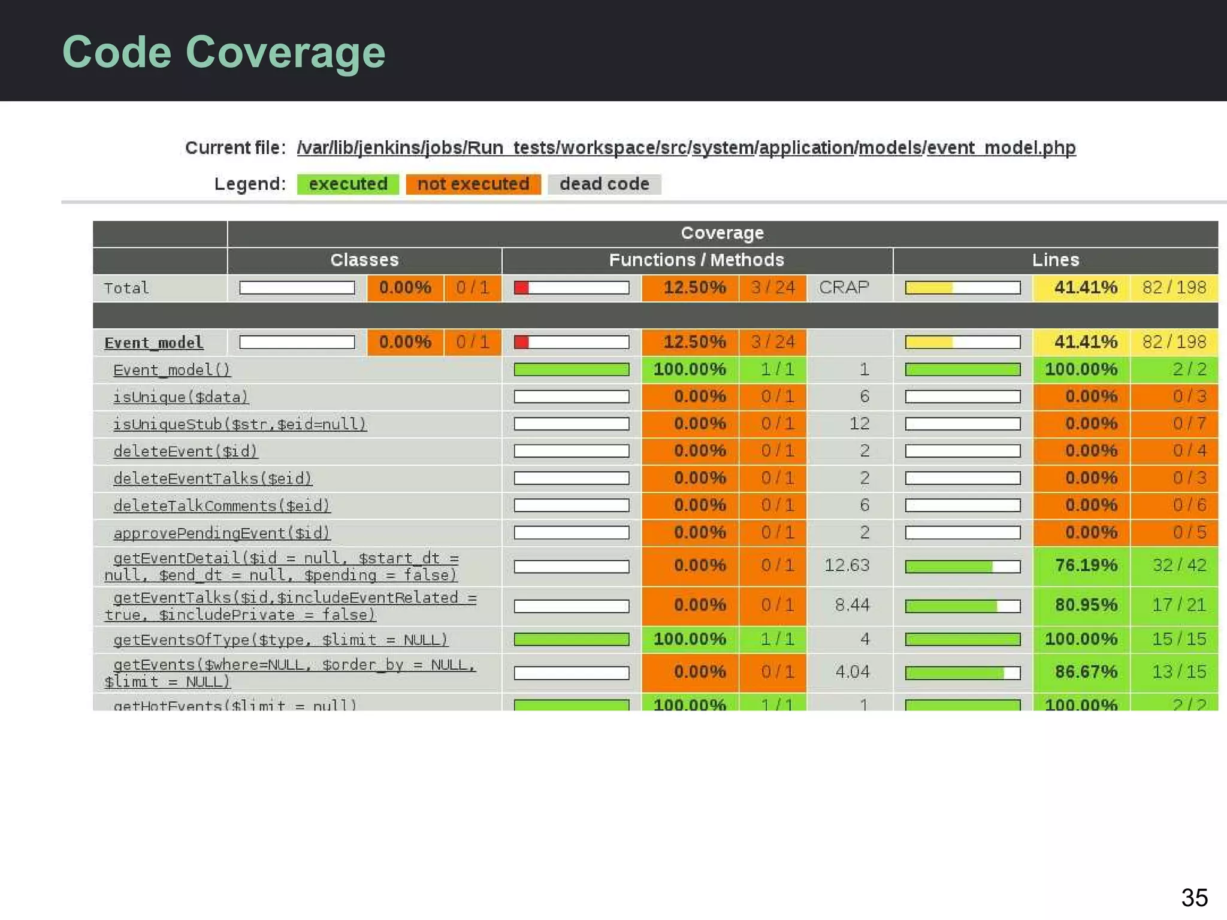The height and width of the screenshot is (920, 1227).
Task: Open the models directory path link
Action: point(890,148)
